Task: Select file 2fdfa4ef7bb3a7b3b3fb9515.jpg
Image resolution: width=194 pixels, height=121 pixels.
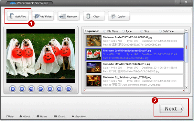Action: tap(135, 68)
